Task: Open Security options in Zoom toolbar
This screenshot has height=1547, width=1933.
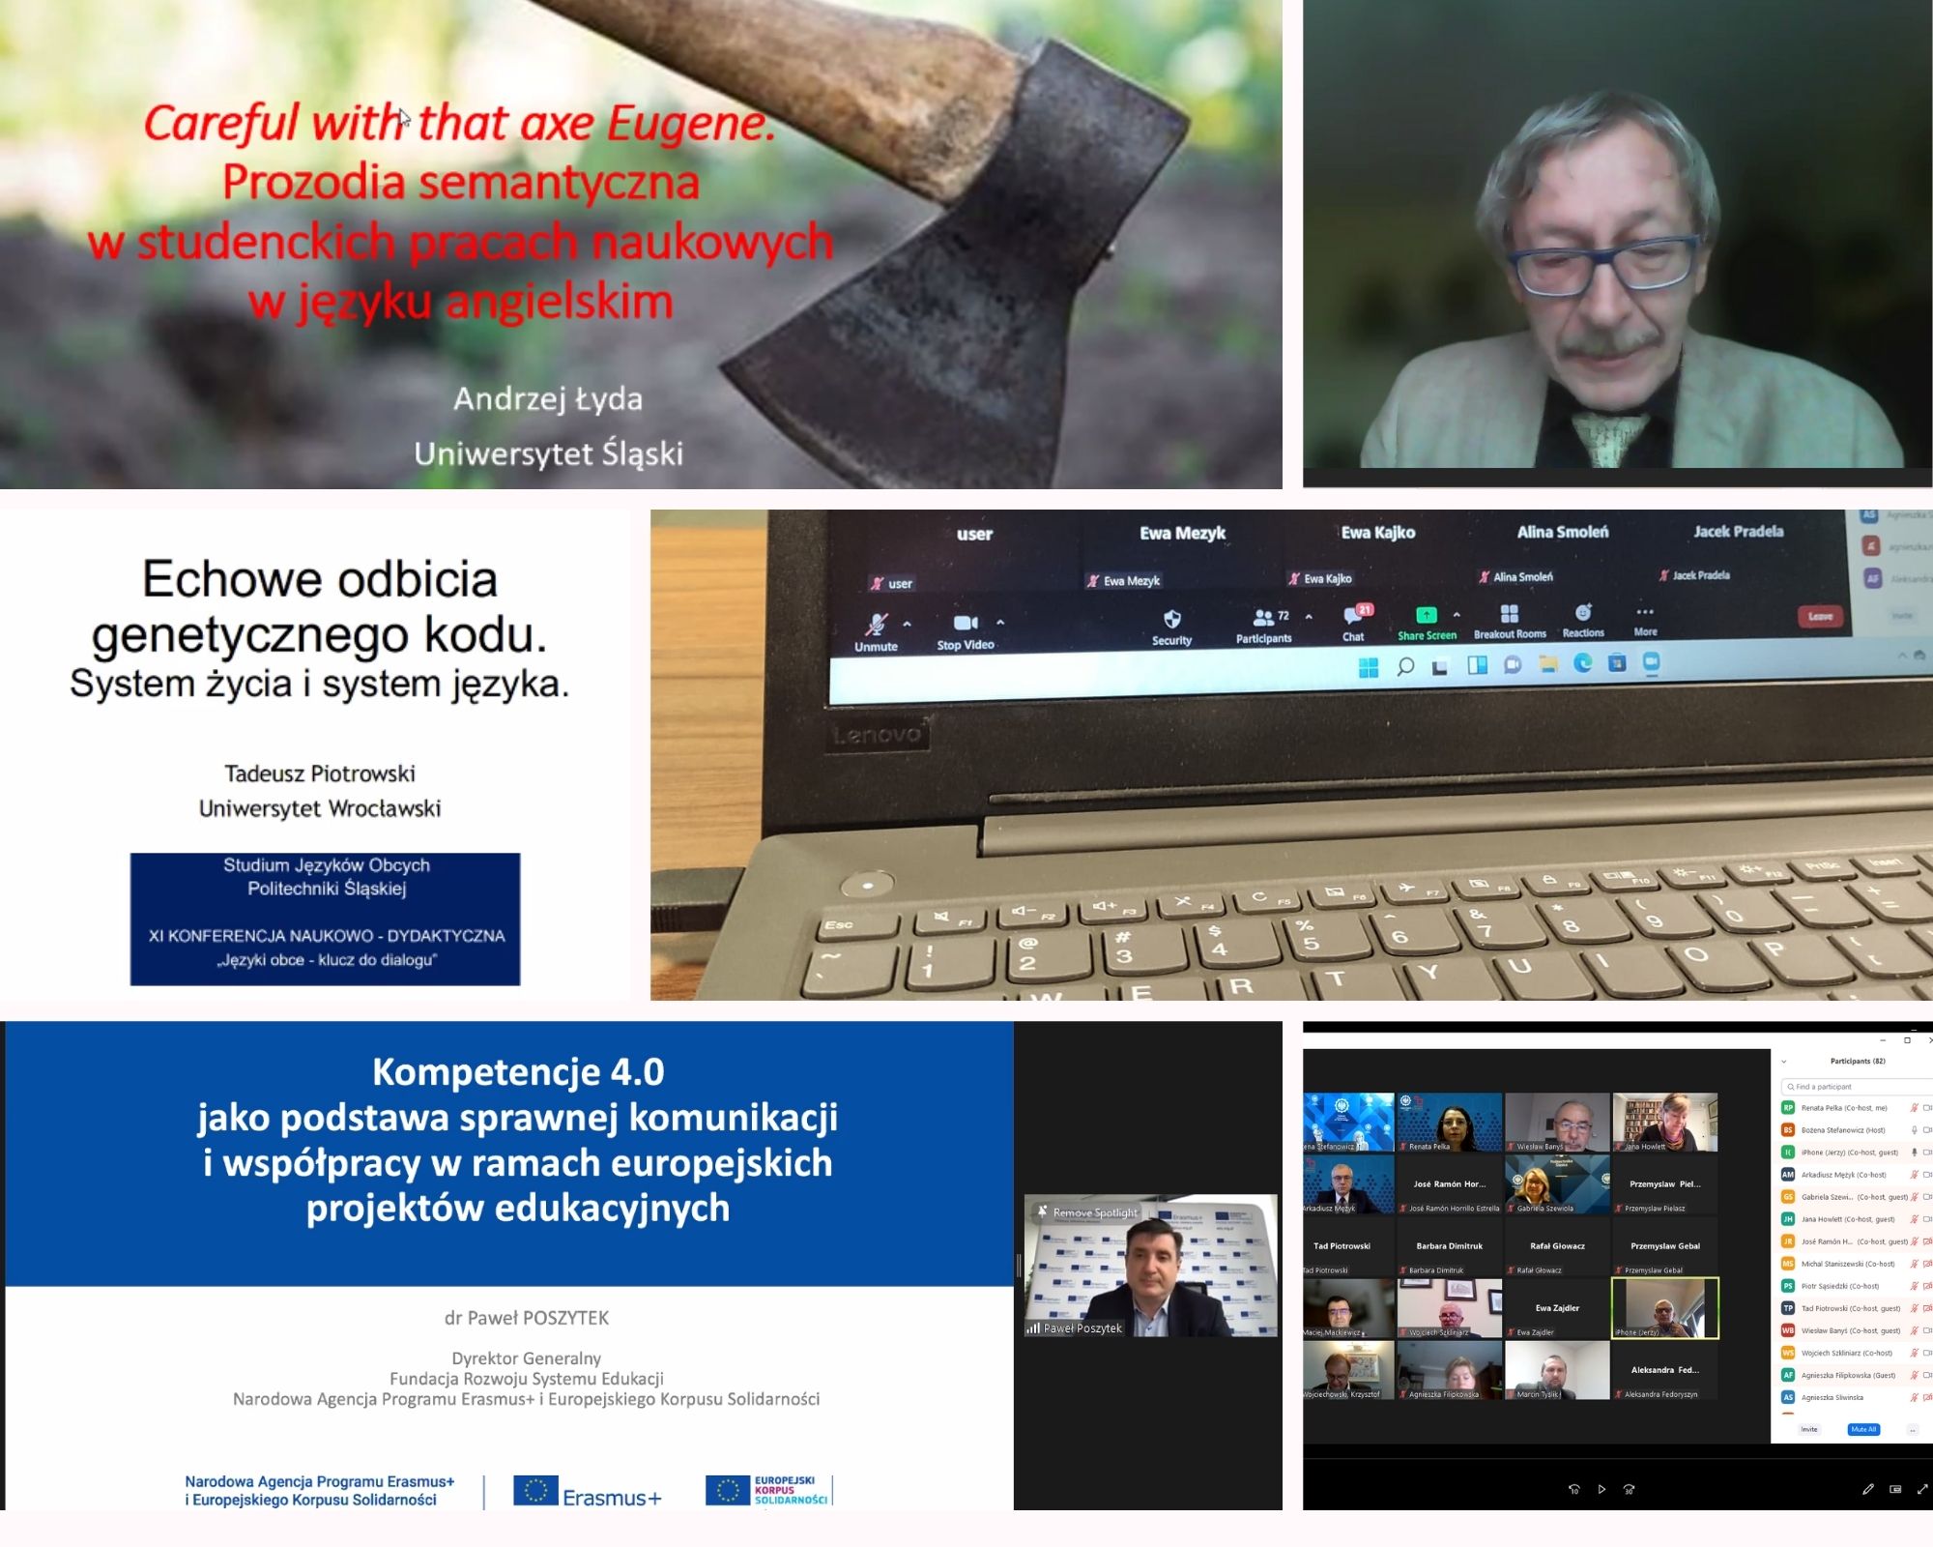Action: click(x=1171, y=627)
